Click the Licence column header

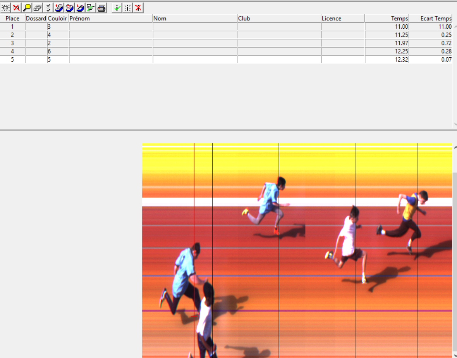343,18
